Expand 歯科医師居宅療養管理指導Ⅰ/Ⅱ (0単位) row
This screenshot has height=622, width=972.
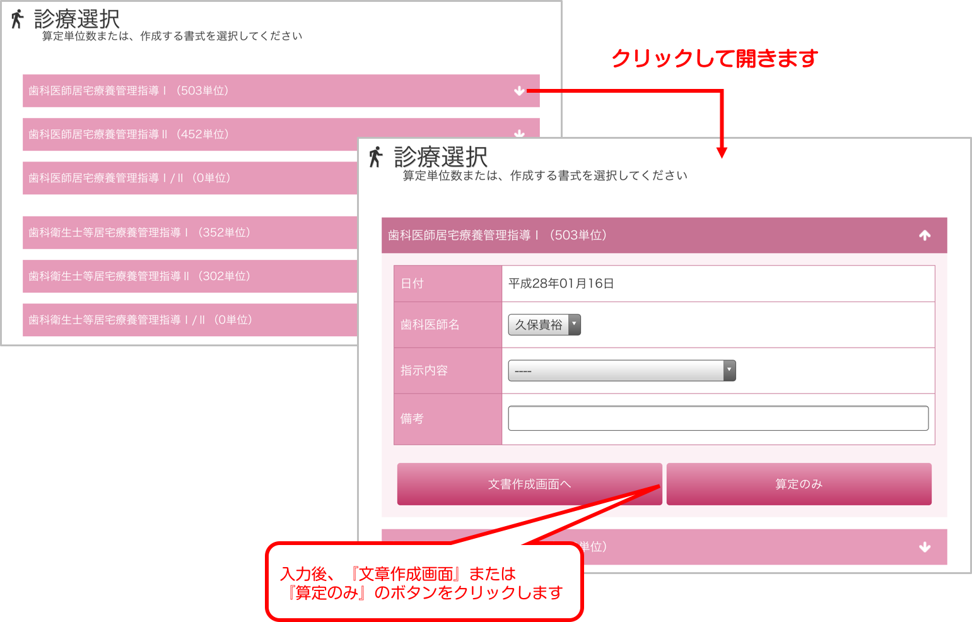pos(129,178)
